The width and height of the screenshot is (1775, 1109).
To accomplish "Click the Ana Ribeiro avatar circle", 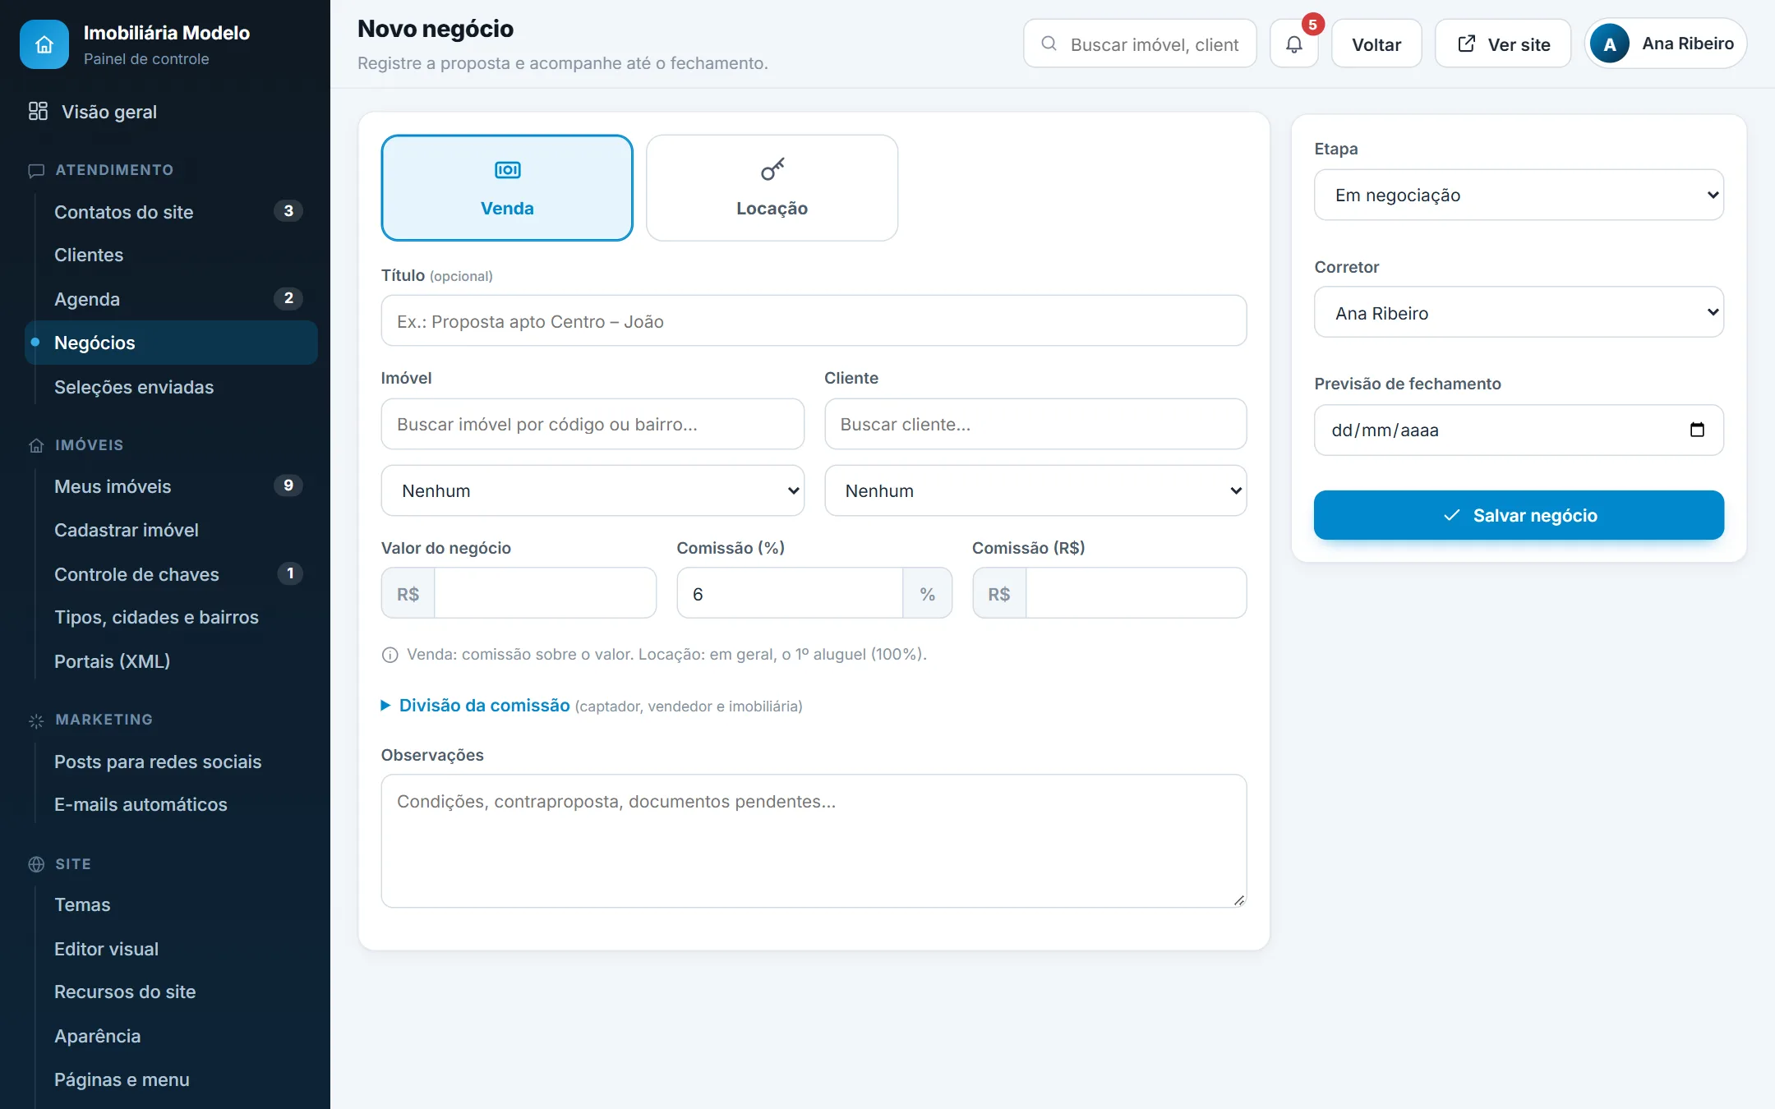I will click(x=1610, y=44).
